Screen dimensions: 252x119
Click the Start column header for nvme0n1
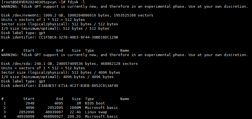[x=29, y=51]
